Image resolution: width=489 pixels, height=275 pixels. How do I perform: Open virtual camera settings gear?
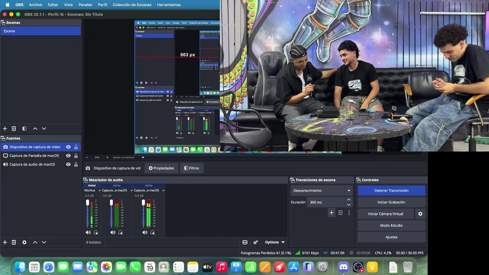[x=420, y=214]
